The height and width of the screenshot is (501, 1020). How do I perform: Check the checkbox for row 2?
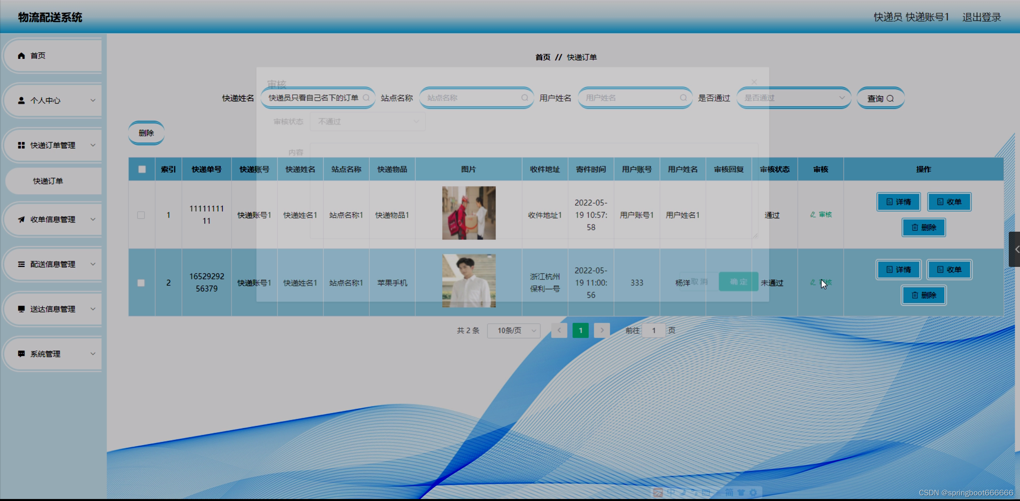[141, 283]
